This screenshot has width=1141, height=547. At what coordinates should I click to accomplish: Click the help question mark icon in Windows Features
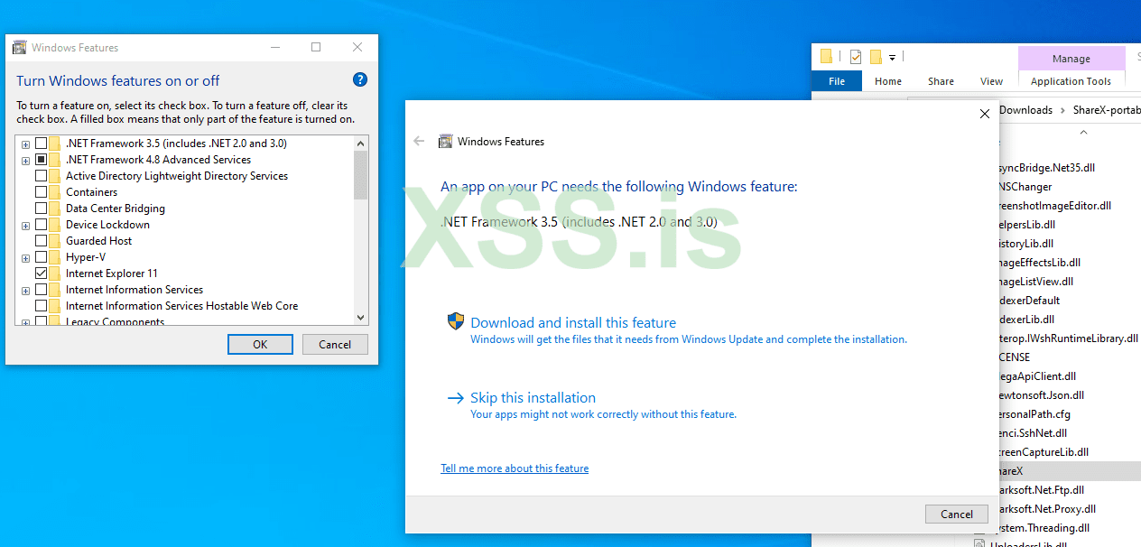tap(360, 79)
